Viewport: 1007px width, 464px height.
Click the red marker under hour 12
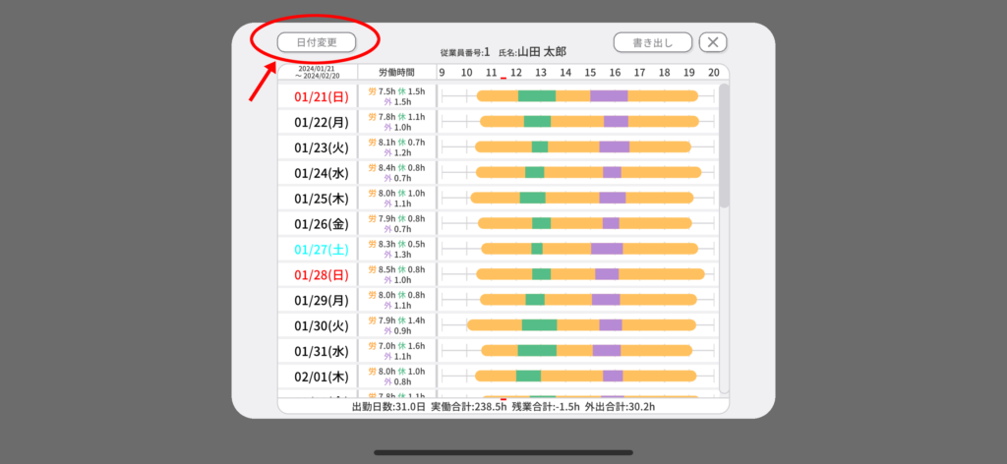[503, 80]
